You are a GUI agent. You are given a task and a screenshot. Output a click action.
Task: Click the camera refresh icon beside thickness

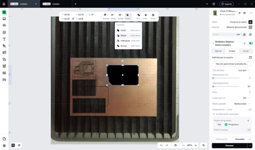click(x=251, y=35)
